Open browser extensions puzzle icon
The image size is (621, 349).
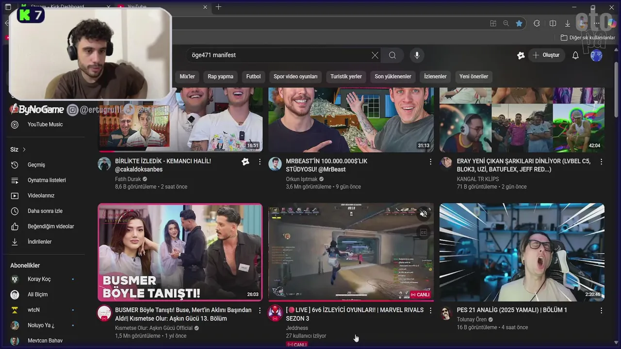537,23
